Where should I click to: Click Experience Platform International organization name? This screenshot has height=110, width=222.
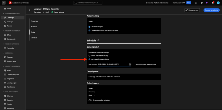[157, 3]
